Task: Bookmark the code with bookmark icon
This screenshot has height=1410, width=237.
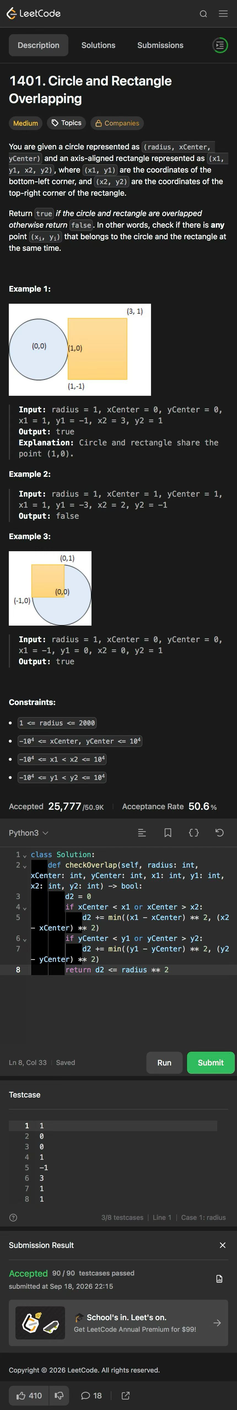Action: (x=168, y=833)
